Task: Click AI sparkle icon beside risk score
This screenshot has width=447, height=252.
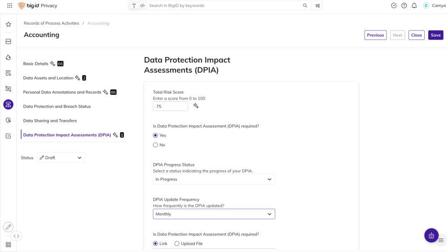Action: tap(196, 106)
